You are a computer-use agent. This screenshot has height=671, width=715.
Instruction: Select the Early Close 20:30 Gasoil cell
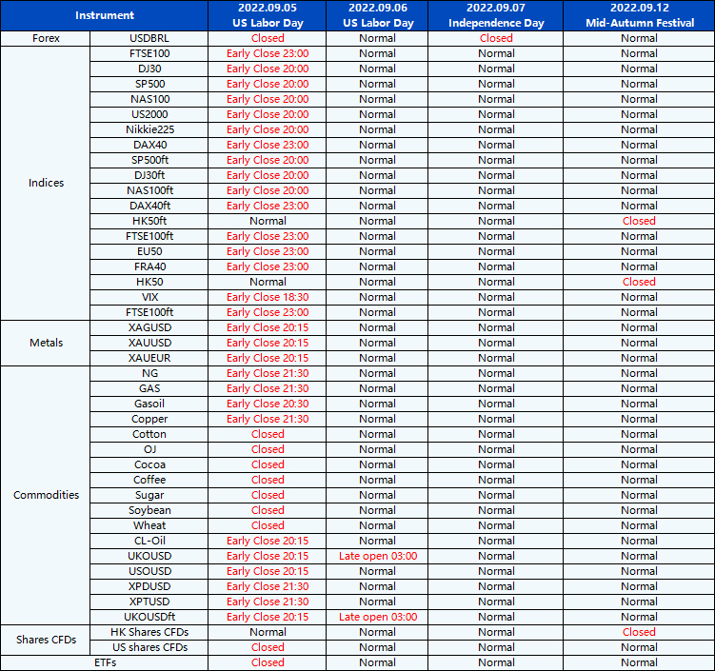click(268, 404)
